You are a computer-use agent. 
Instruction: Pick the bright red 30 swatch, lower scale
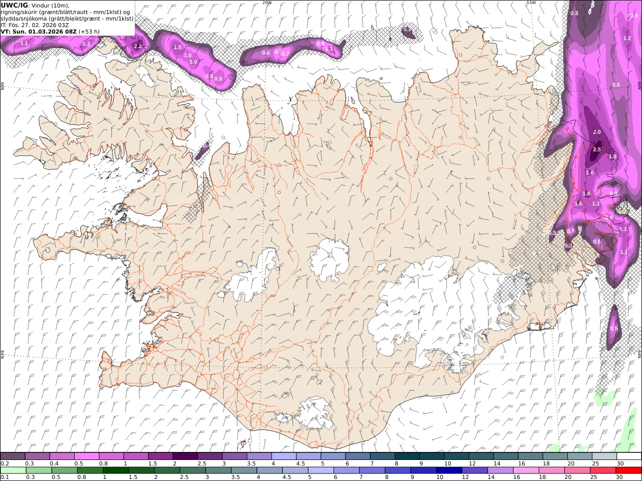[x=628, y=470]
